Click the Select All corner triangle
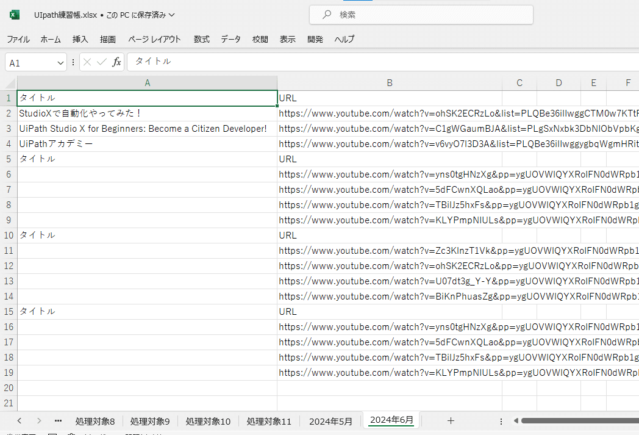This screenshot has width=639, height=435. click(x=11, y=84)
